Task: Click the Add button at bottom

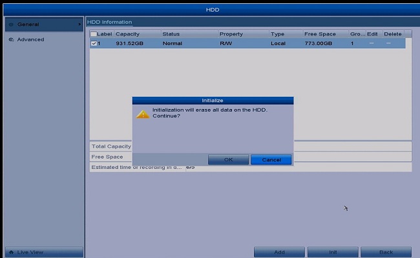Action: point(279,252)
